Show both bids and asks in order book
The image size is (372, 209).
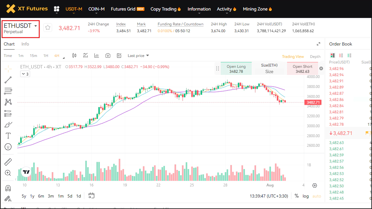333,55
